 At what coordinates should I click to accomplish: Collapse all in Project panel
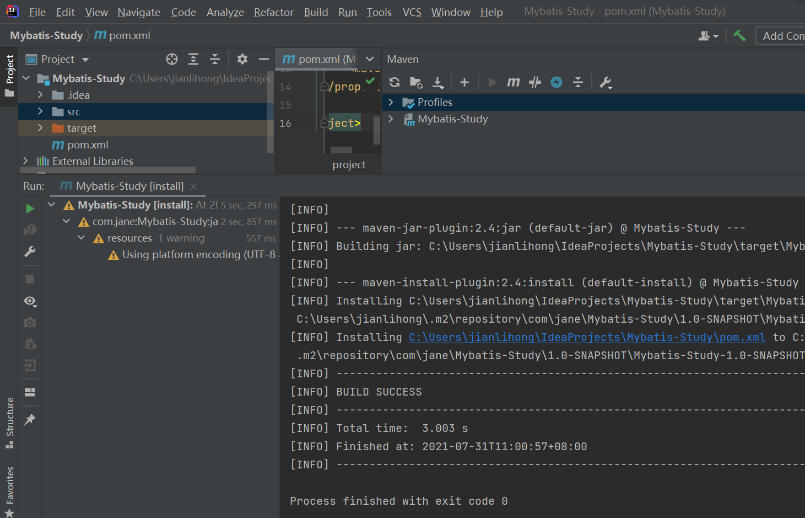(215, 59)
